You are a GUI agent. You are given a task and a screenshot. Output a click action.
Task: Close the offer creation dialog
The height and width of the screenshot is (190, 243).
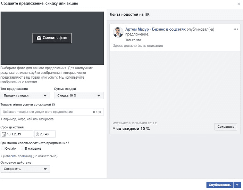pyautogui.click(x=239, y=4)
